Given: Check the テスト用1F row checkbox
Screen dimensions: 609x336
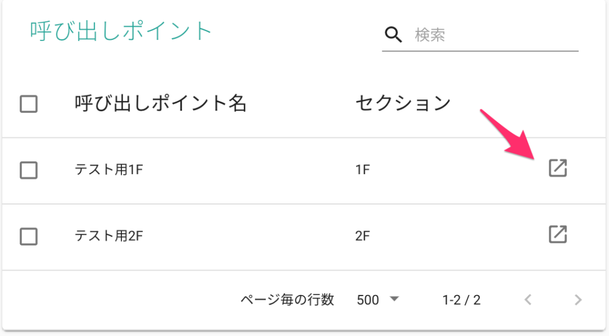Looking at the screenshot, I should [x=29, y=170].
